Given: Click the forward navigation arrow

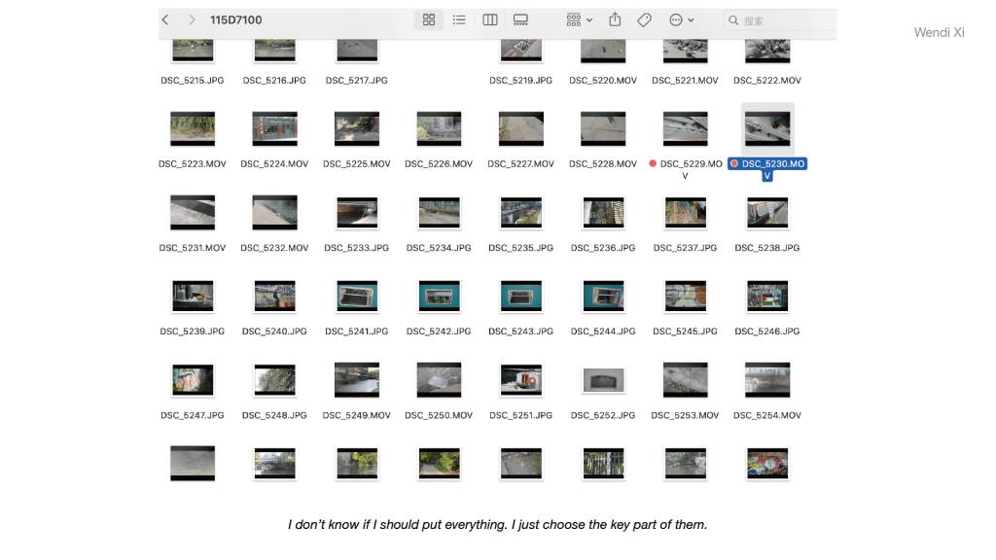Looking at the screenshot, I should point(192,19).
